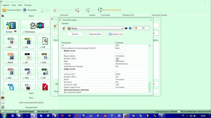211x118 pixels.
Task: Open the clapperboard format tile
Action: 28,86
